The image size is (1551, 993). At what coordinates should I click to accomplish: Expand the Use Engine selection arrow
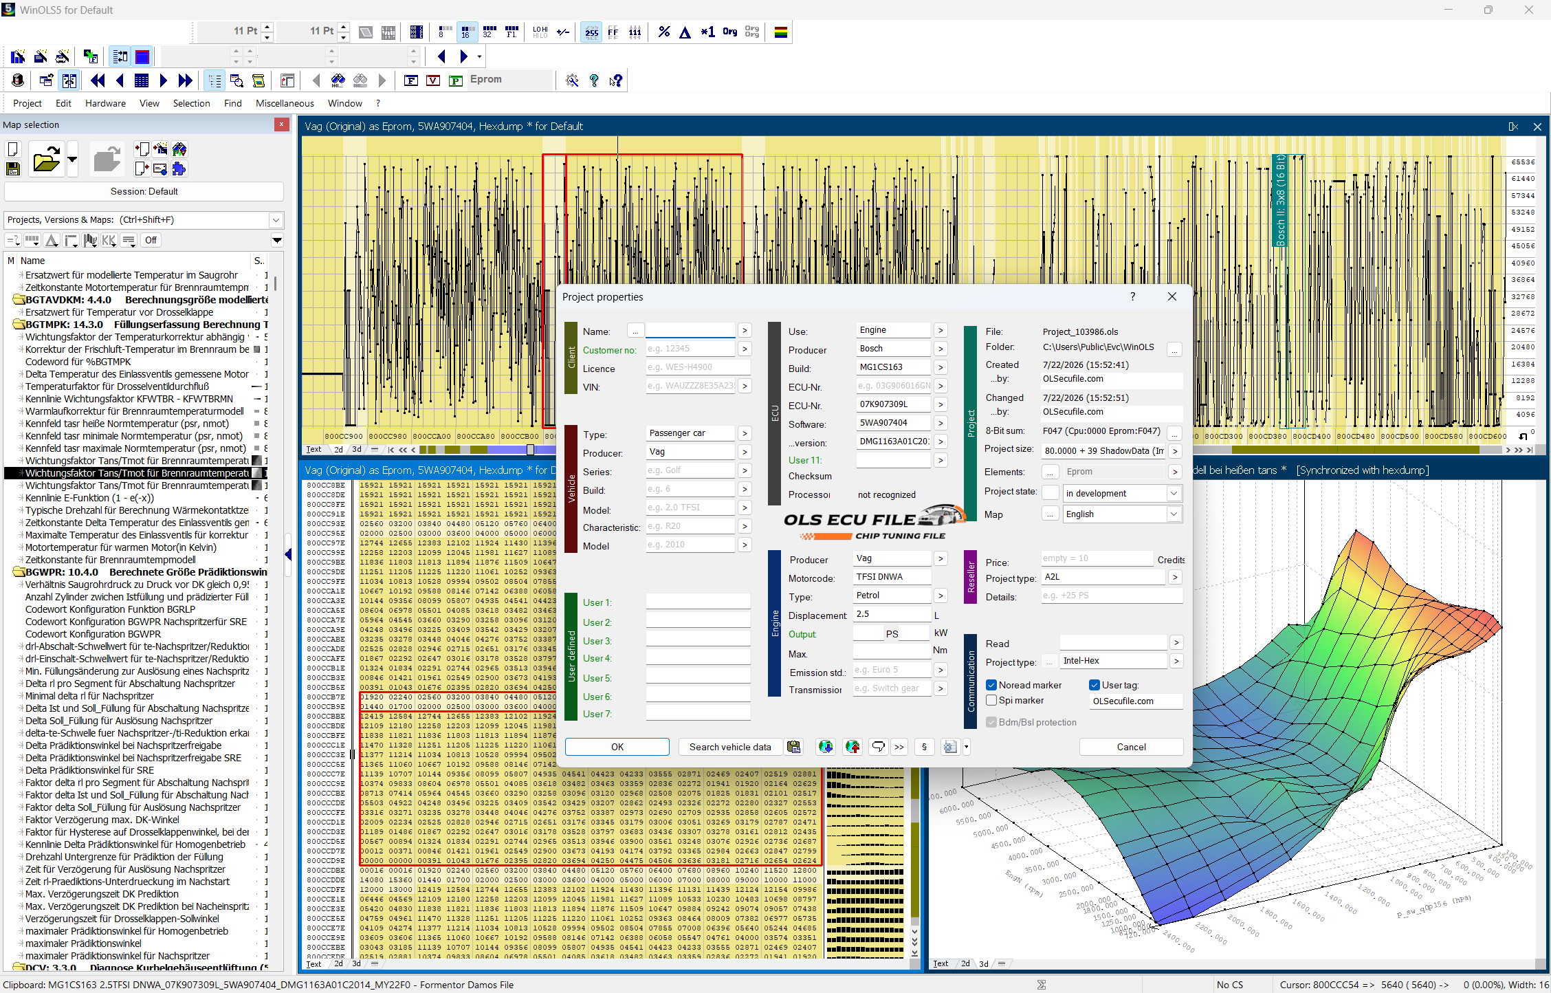click(x=940, y=330)
